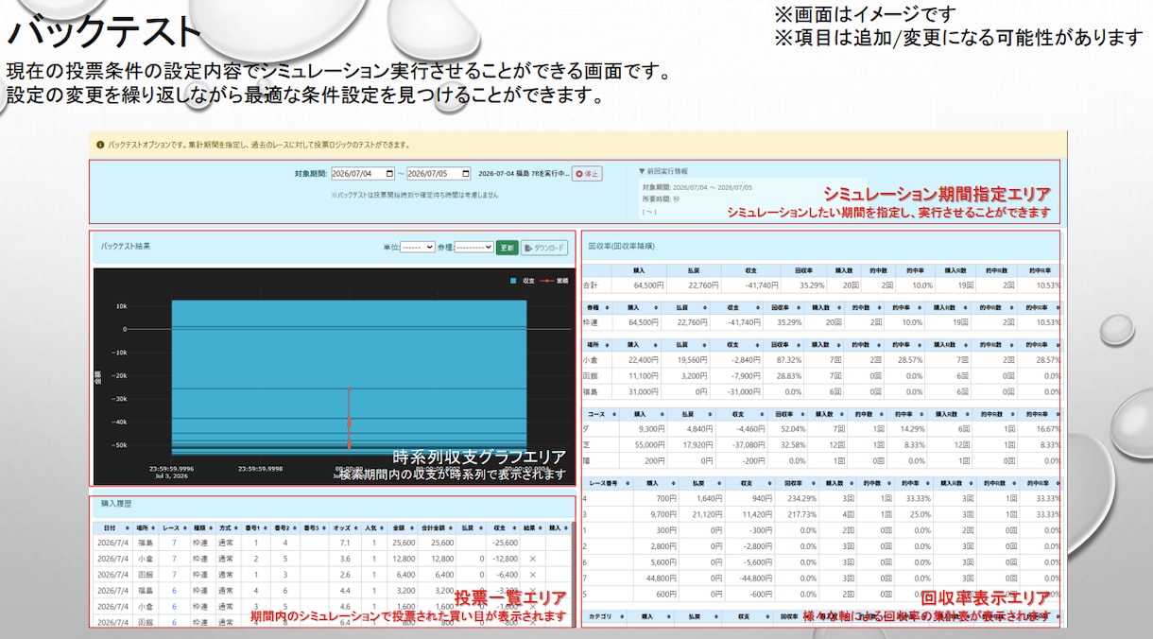Toggle the 収支 legend entry in chart
The image size is (1153, 639).
(523, 281)
